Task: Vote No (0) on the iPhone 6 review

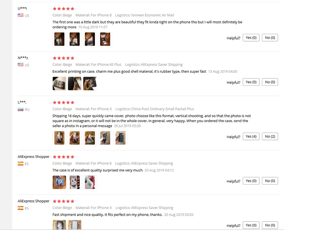Action: 270,181
